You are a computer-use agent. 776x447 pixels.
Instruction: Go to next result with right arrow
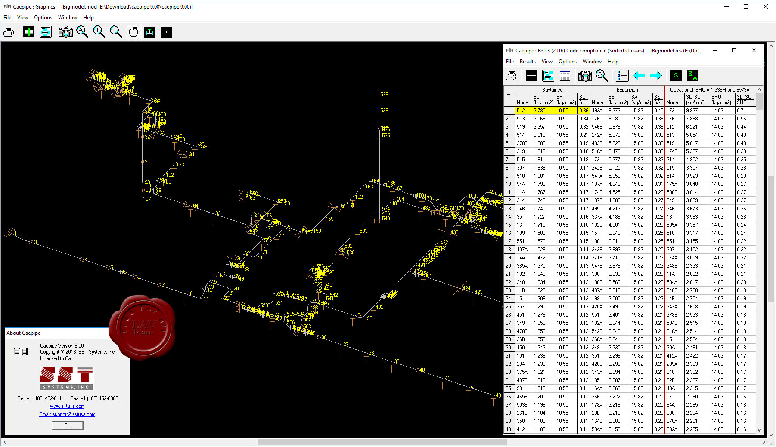coord(656,76)
